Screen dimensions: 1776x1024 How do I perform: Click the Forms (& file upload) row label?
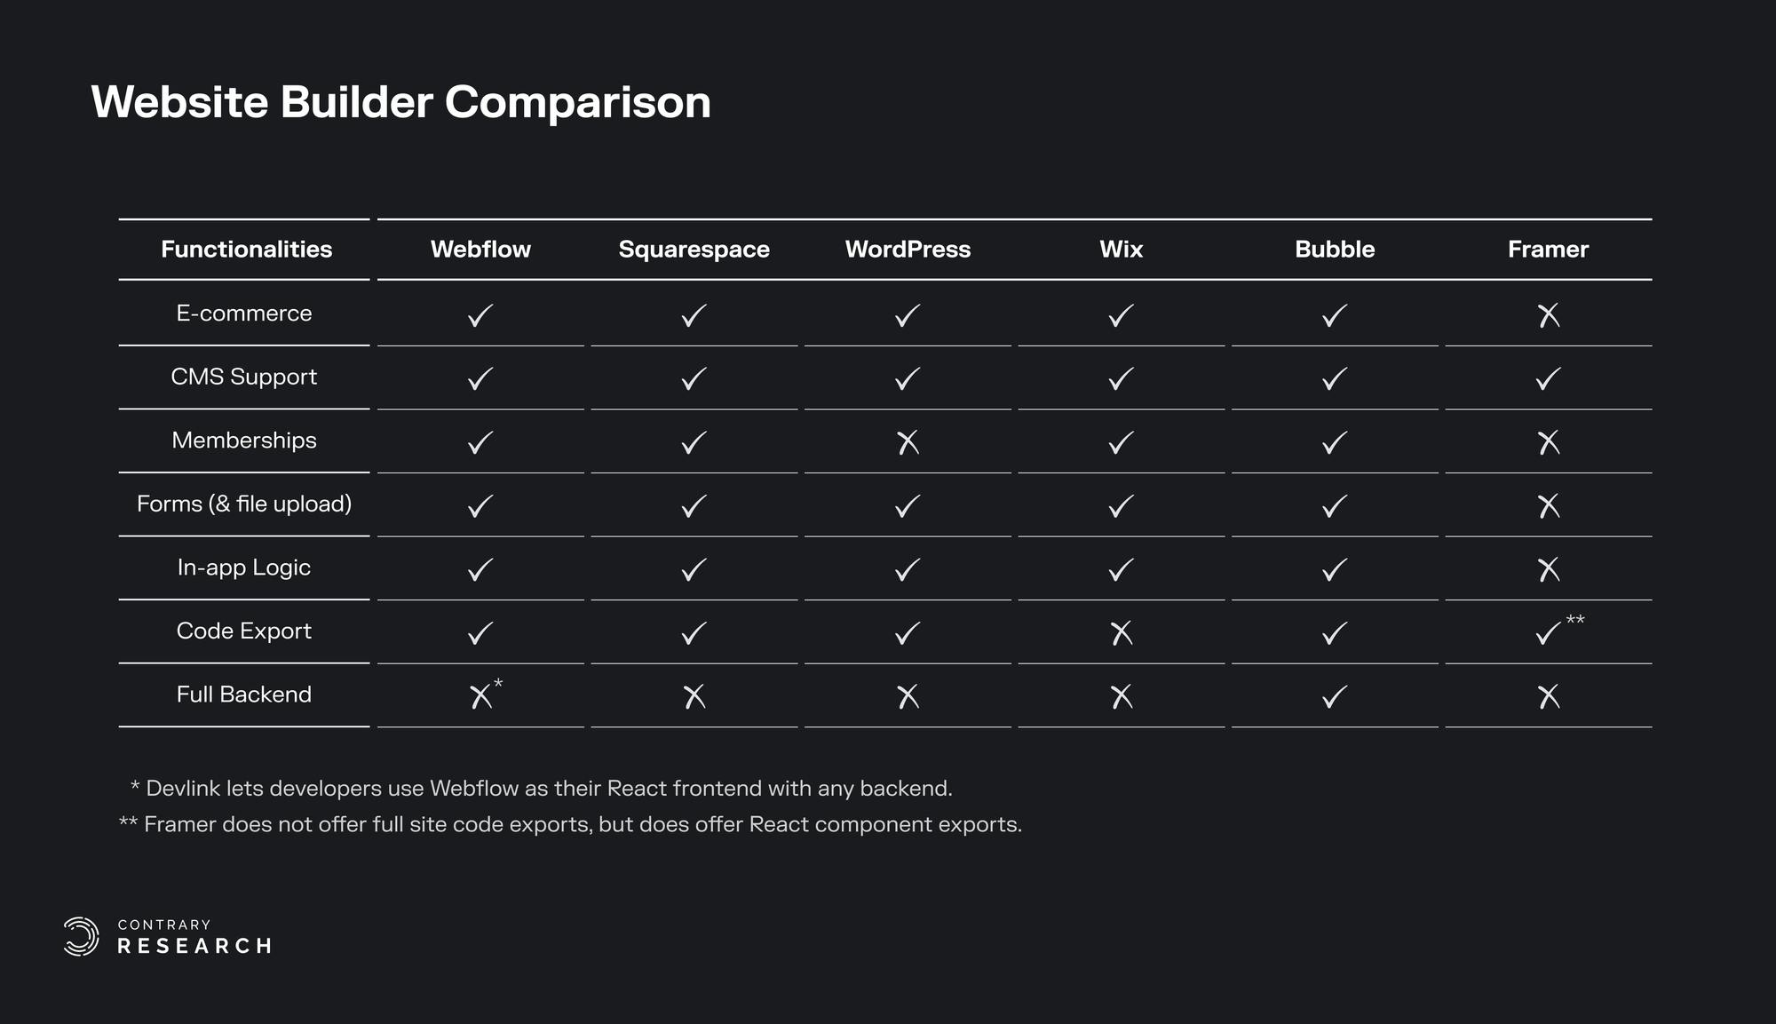pos(244,504)
